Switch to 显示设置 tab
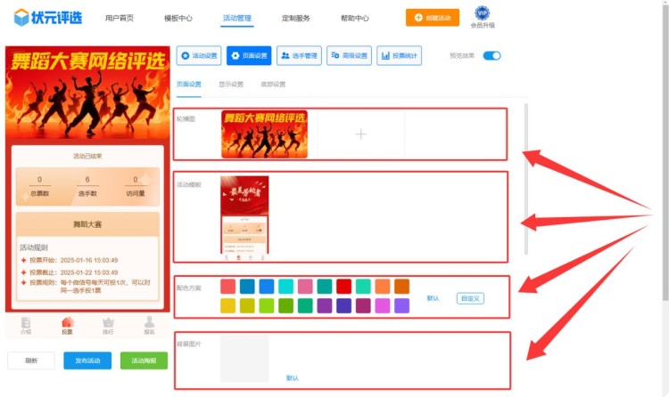Viewport: 669px width, 397px height. [231, 85]
